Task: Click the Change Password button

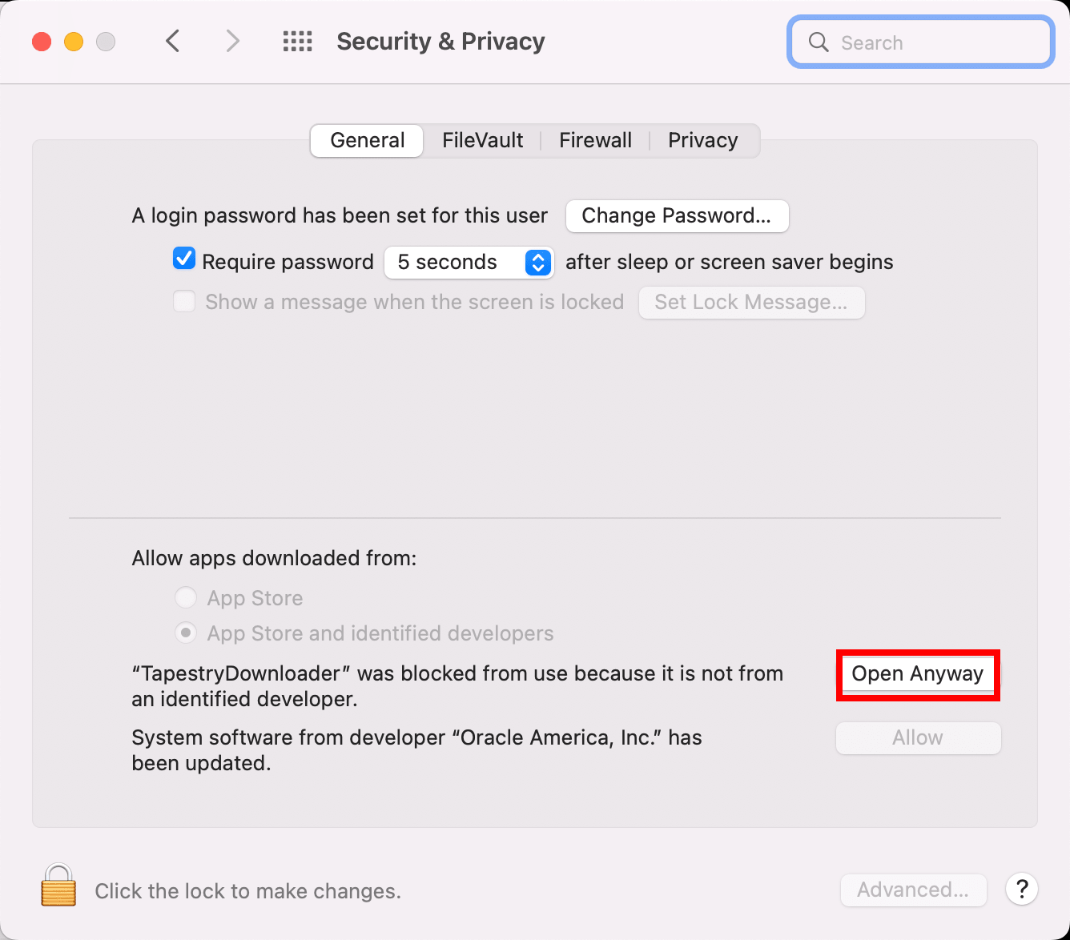Action: click(x=677, y=215)
